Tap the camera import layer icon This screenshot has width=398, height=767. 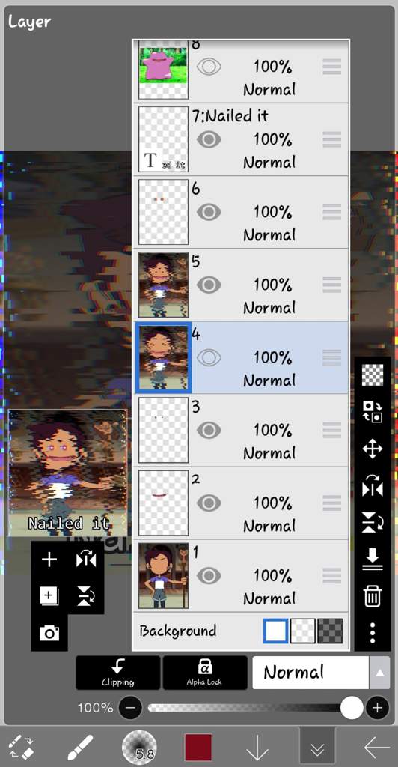coord(49,633)
